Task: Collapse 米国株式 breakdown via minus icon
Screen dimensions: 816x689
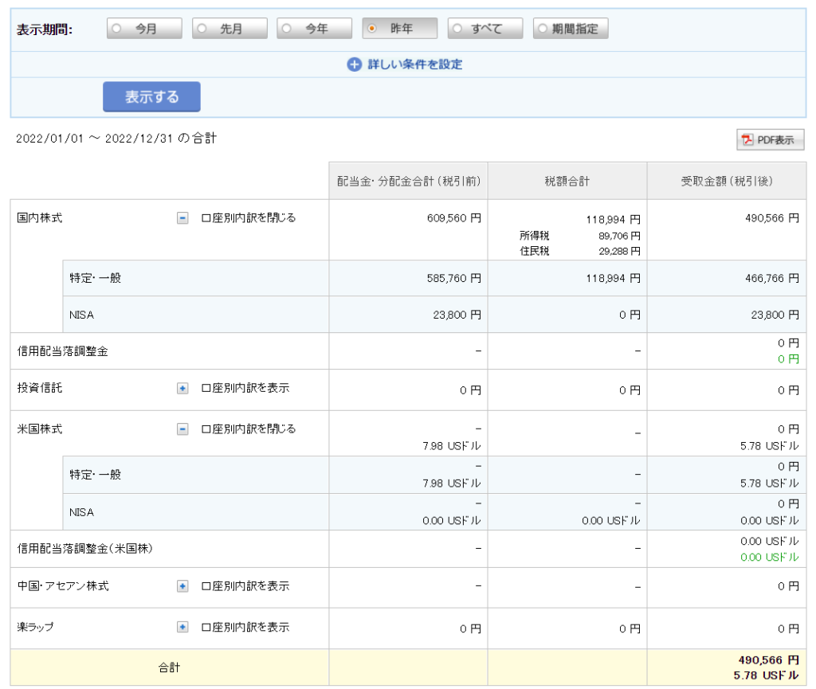Action: point(182,429)
